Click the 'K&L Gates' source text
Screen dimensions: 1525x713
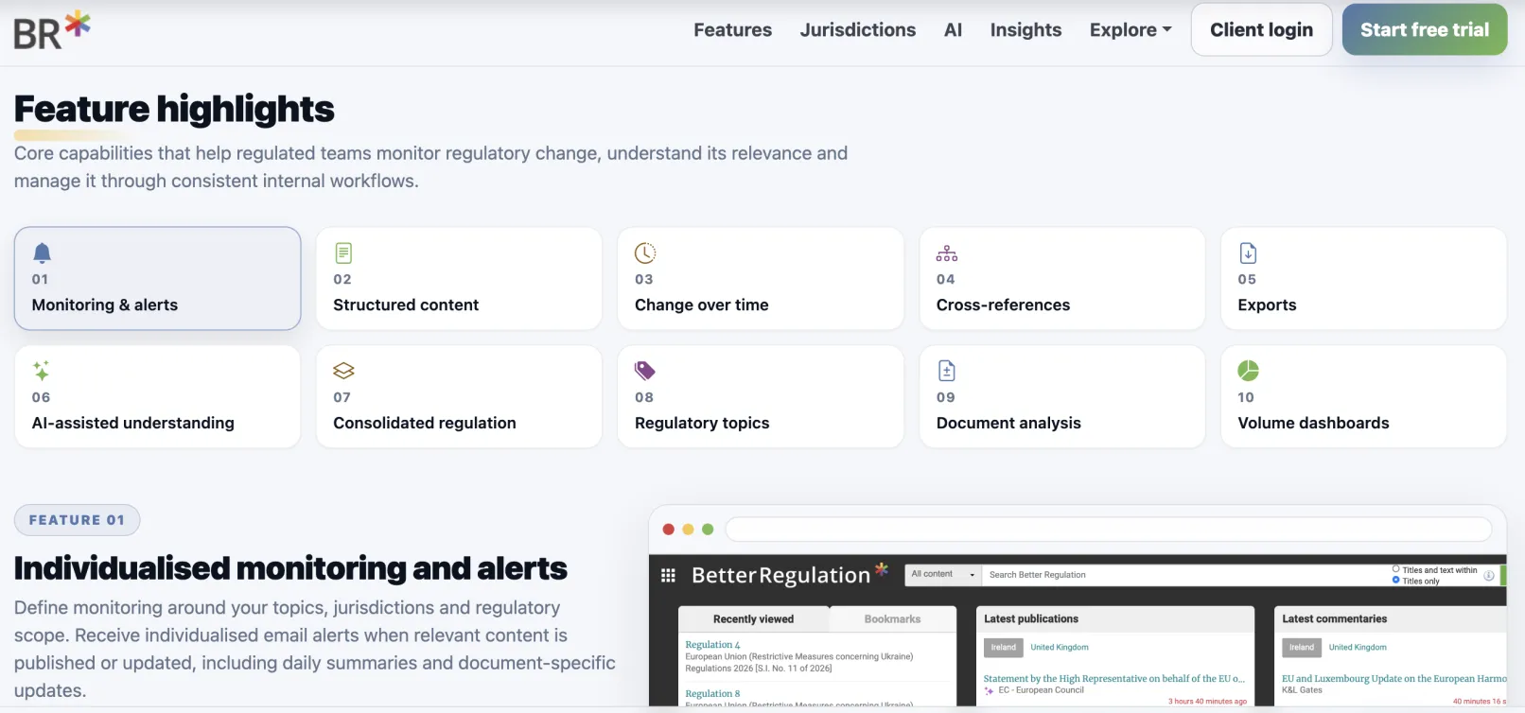[1302, 690]
